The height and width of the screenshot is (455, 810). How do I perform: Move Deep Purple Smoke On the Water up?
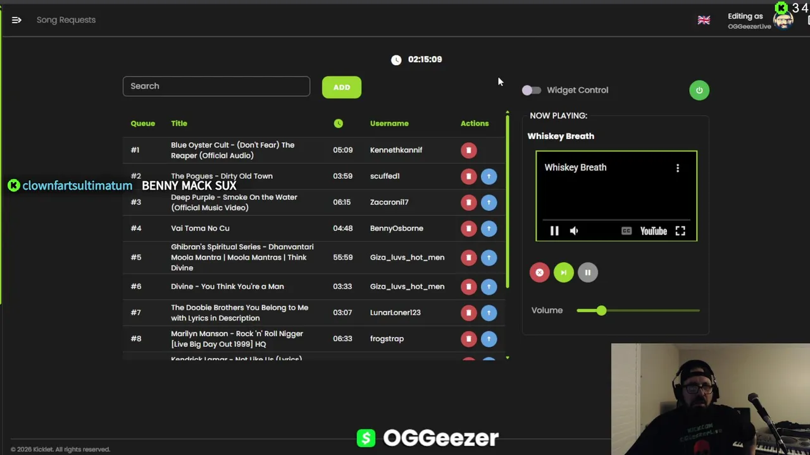[x=489, y=202]
